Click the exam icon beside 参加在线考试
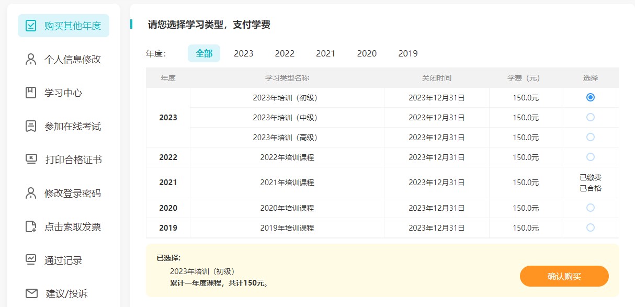 tap(31, 126)
